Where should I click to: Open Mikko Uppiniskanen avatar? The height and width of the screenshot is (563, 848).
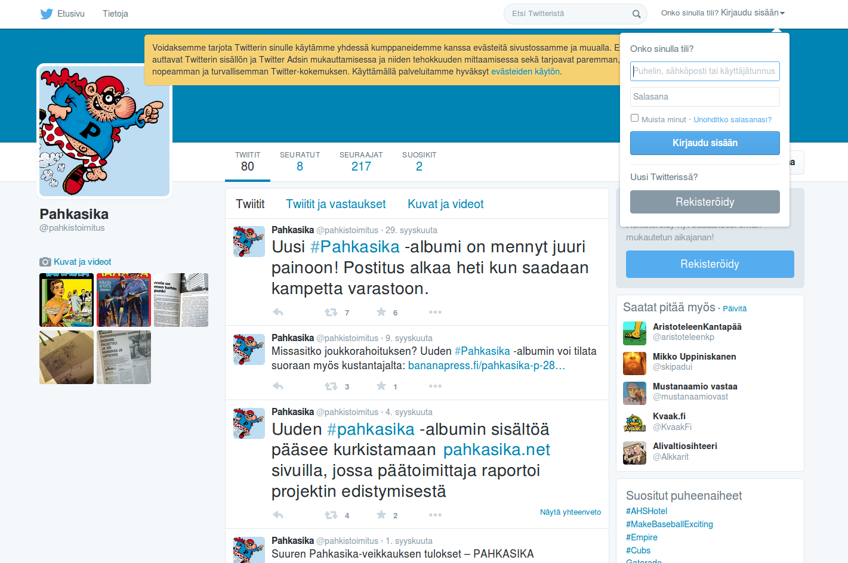[x=634, y=363]
